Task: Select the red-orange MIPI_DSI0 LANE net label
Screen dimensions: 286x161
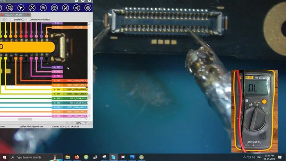Action: click(x=70, y=80)
